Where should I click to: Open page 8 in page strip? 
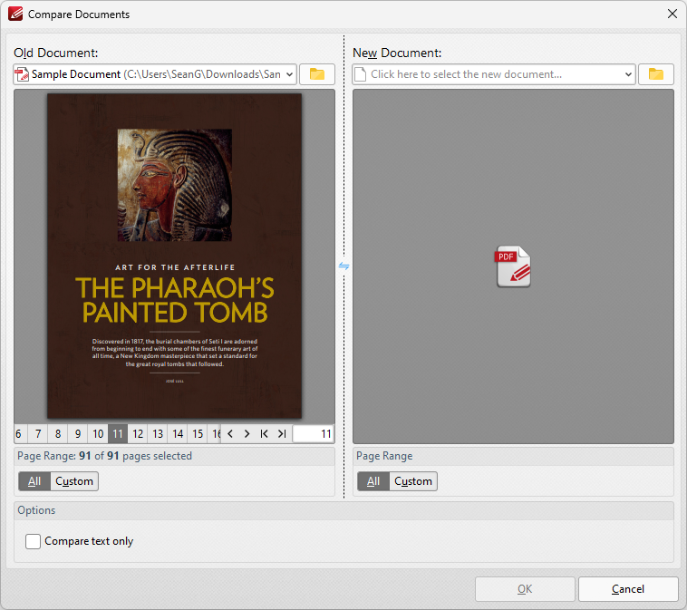point(58,434)
